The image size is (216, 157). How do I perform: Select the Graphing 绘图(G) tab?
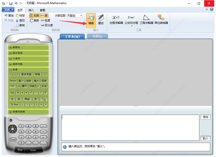[98, 36]
